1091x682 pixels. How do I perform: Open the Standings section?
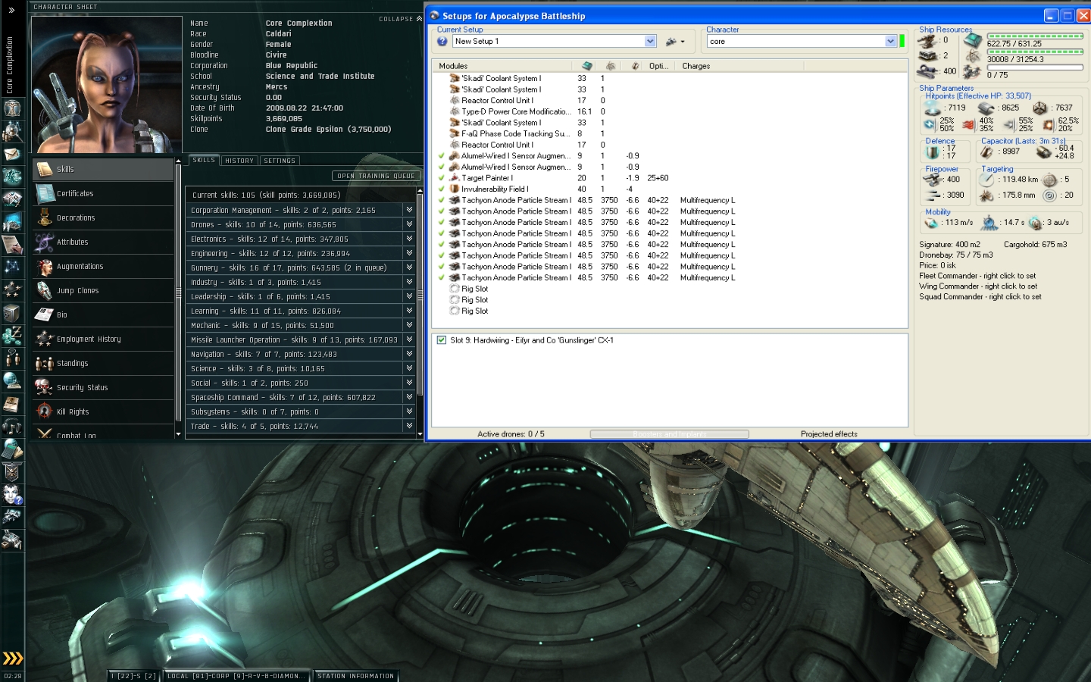(72, 364)
